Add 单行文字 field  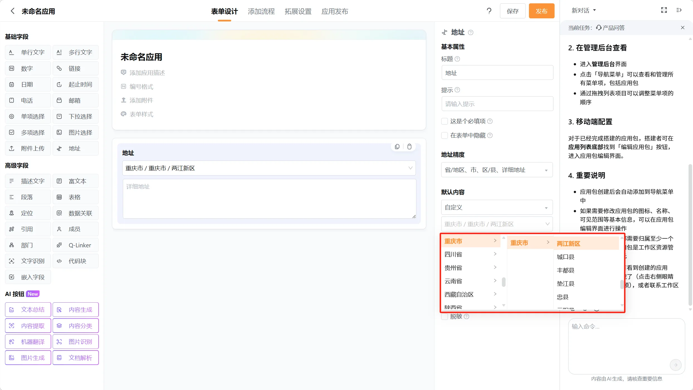click(28, 52)
